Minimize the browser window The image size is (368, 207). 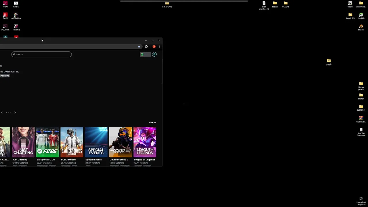(146, 41)
